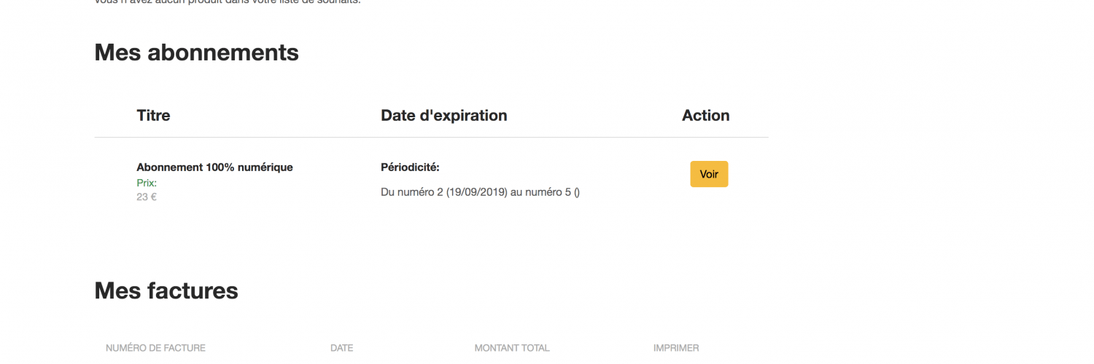Click the green Prix: label
This screenshot has width=1094, height=364.
pos(147,183)
